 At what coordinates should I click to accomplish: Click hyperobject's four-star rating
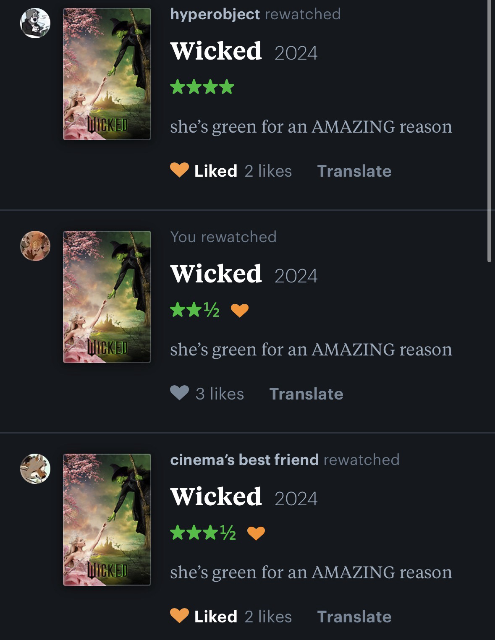[x=202, y=87]
